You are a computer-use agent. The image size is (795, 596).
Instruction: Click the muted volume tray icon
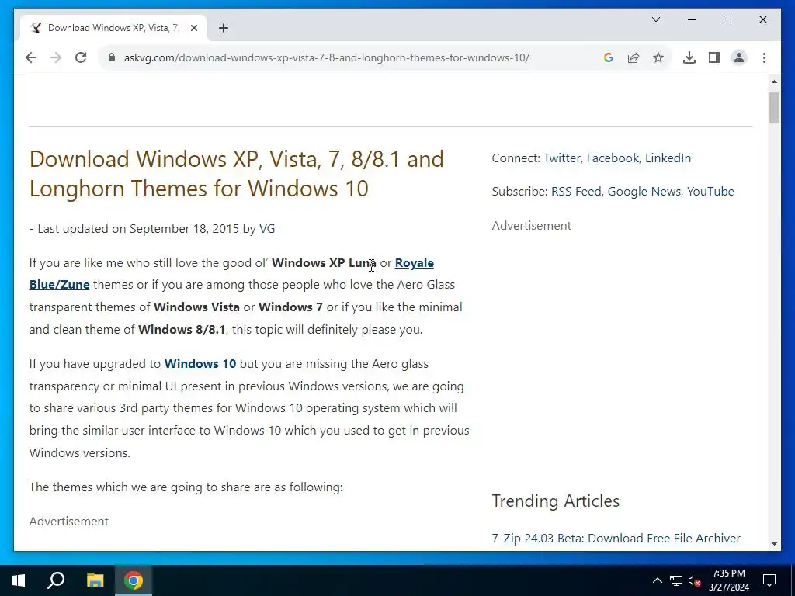[695, 580]
